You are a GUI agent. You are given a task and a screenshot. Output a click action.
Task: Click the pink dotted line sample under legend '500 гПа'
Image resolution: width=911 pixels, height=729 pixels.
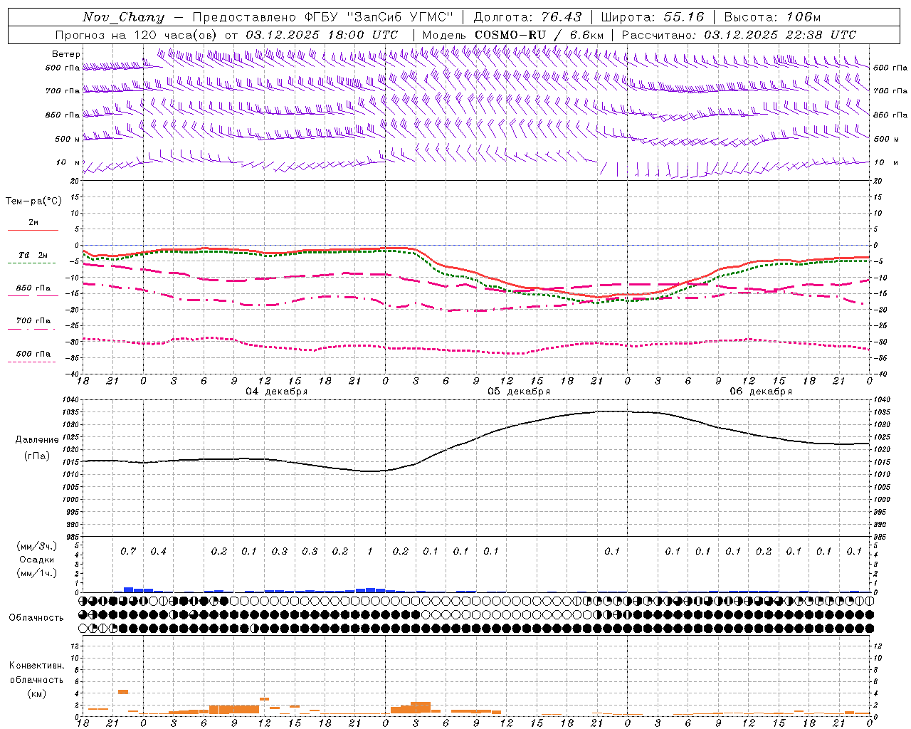tap(32, 362)
